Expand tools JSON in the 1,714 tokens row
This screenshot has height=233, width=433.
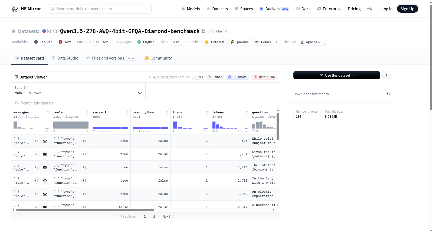pyautogui.click(x=85, y=167)
